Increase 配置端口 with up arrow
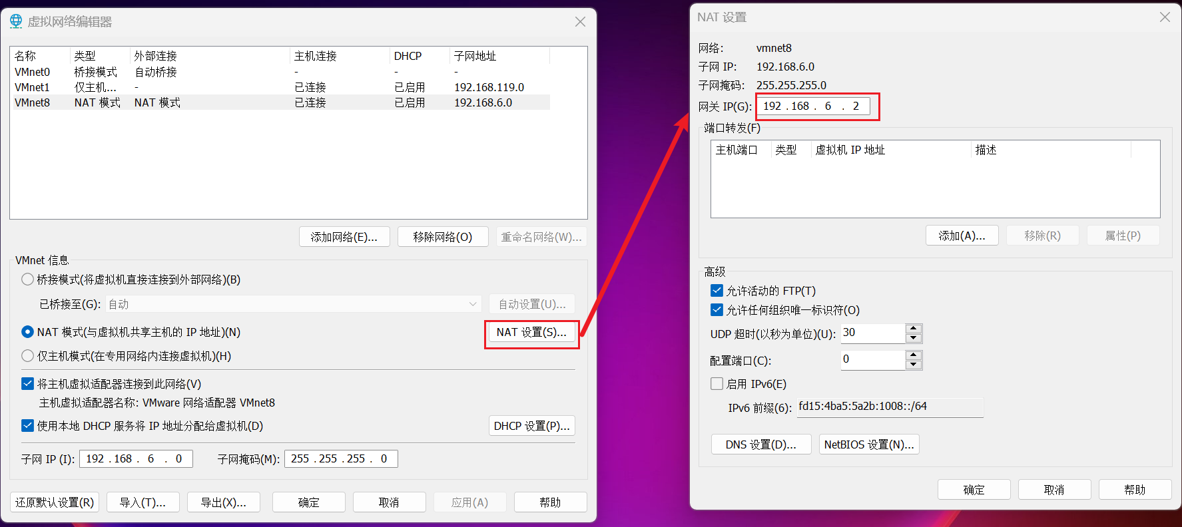The width and height of the screenshot is (1182, 527). coord(914,355)
